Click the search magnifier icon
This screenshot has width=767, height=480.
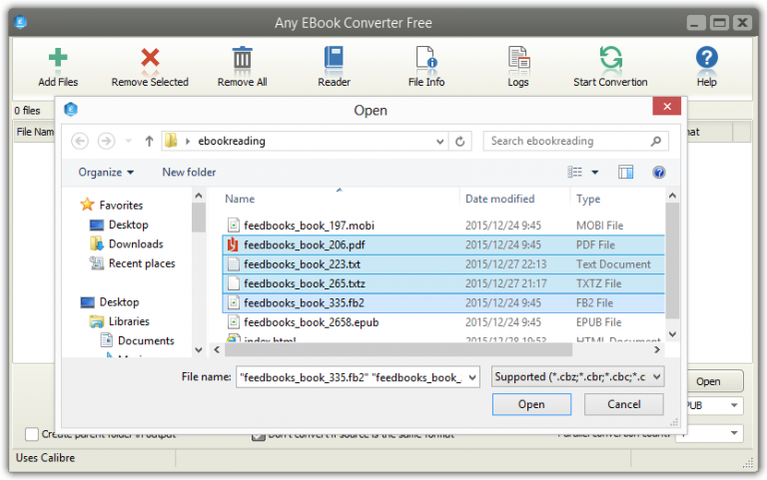[656, 142]
